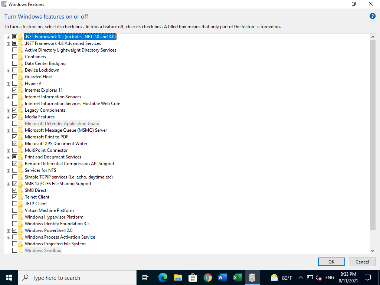This screenshot has width=380, height=285.
Task: Expand the Services for NFS node
Action: (x=8, y=171)
